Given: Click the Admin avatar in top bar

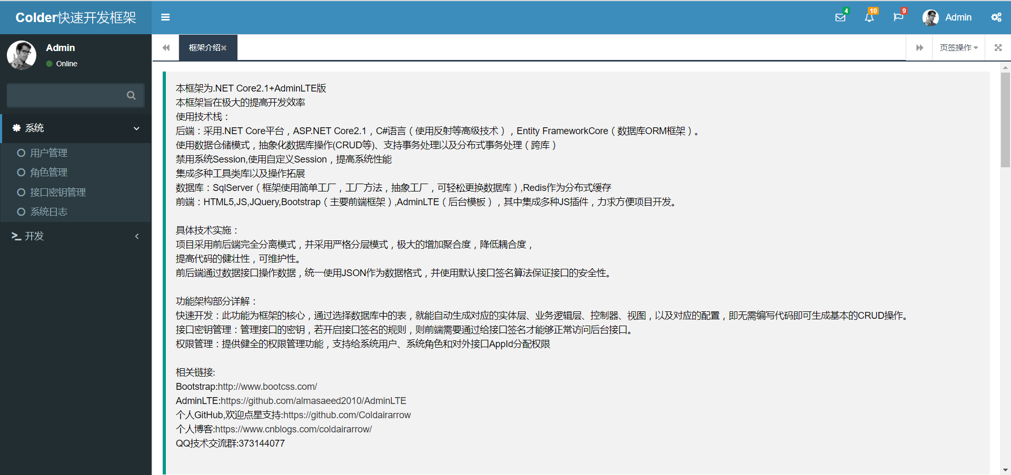Looking at the screenshot, I should click(930, 17).
